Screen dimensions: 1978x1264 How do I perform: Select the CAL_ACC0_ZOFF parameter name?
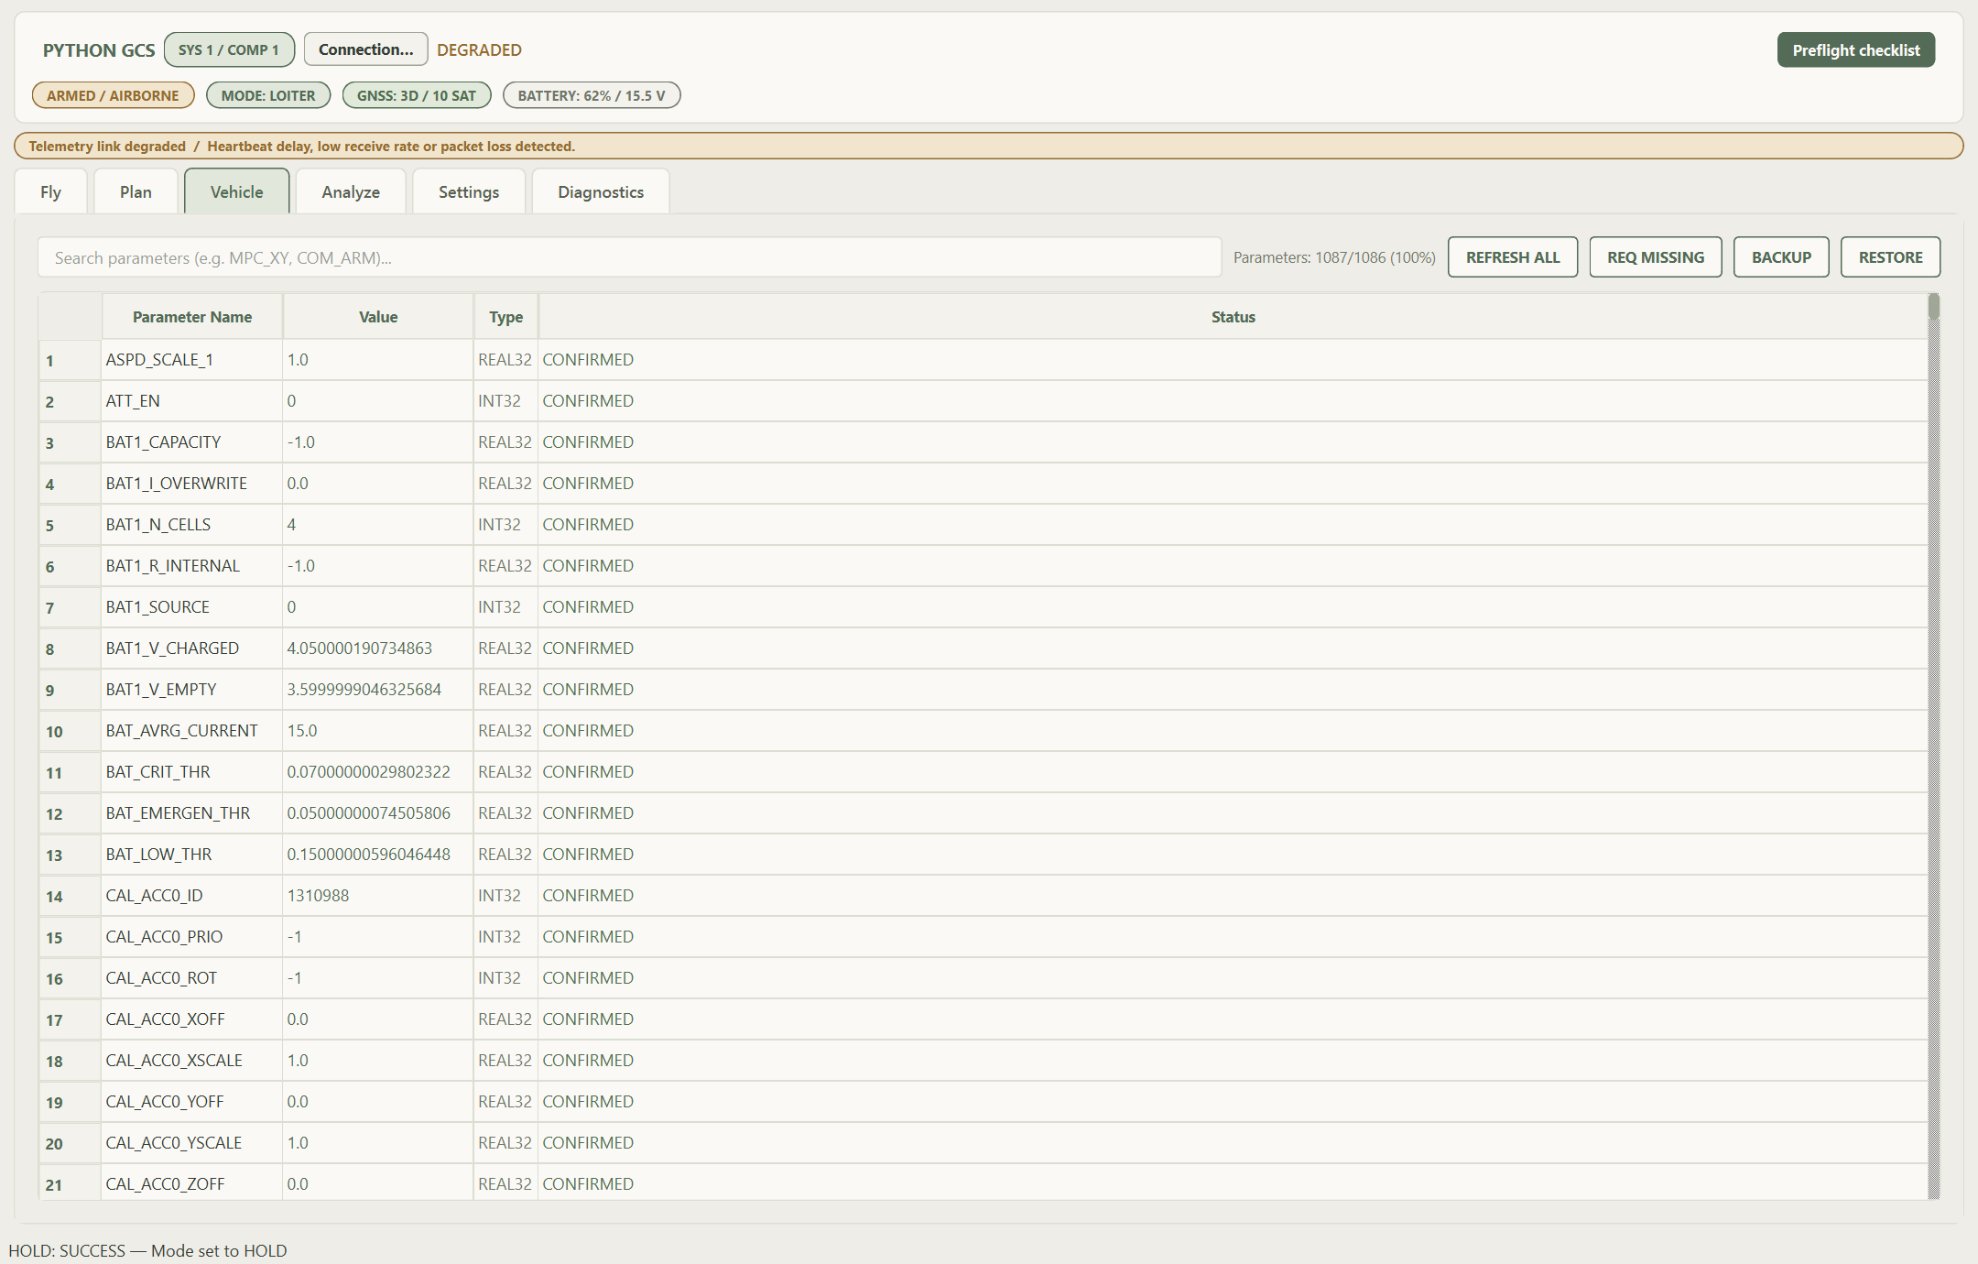(x=165, y=1184)
